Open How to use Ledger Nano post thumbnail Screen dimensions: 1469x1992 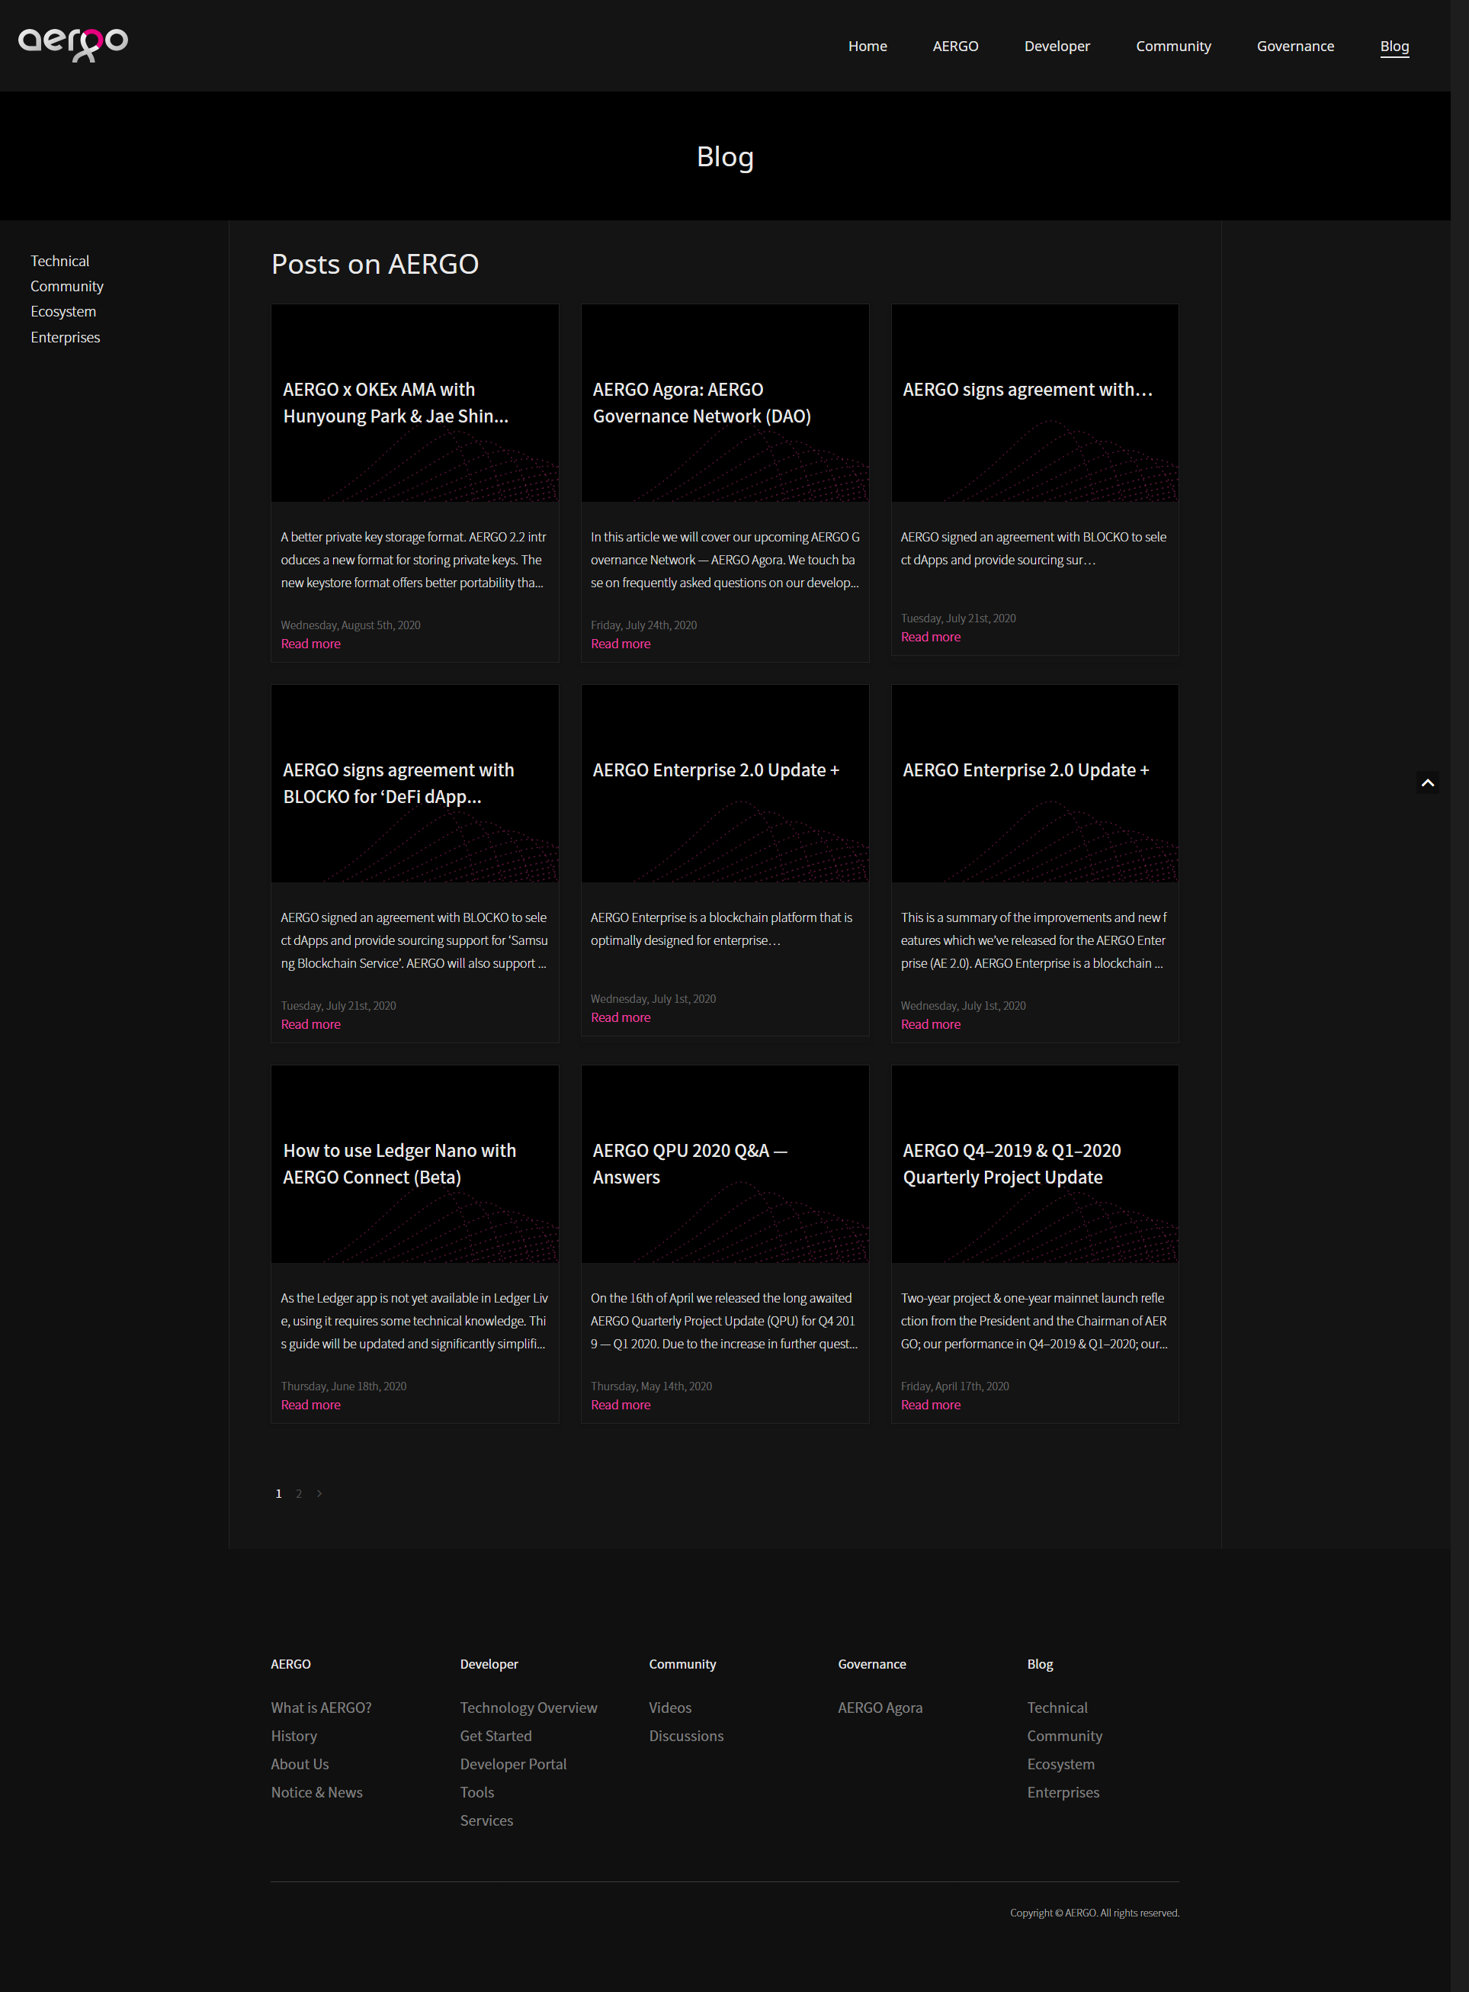415,1164
